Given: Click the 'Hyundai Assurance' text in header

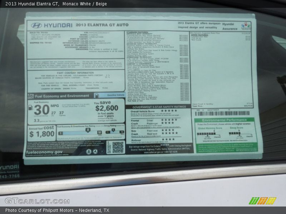Looking at the screenshot, I should coord(230,26).
